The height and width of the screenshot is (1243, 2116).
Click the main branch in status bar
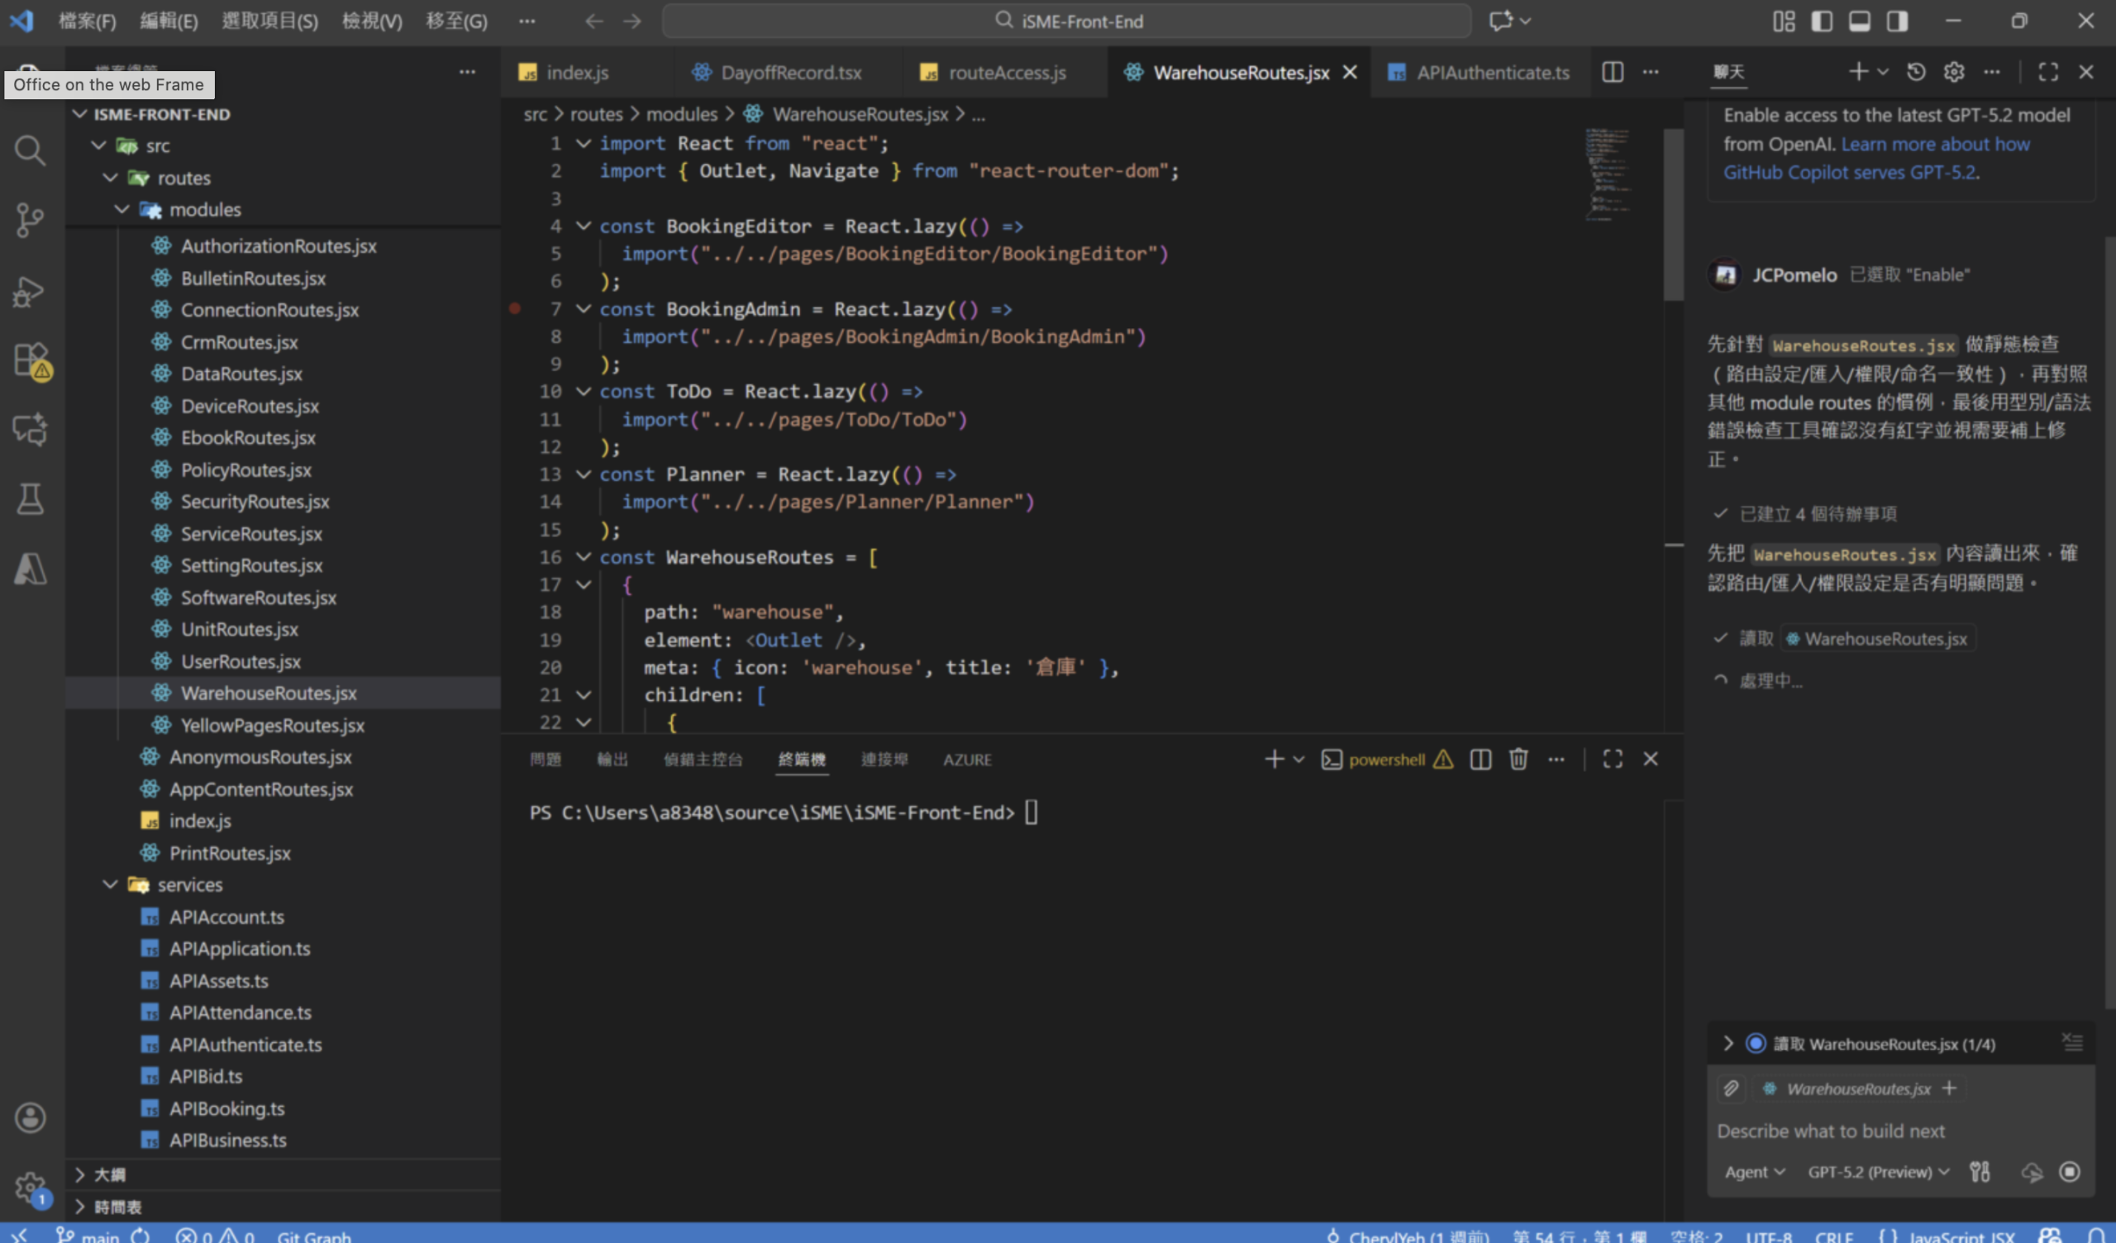coord(99,1236)
